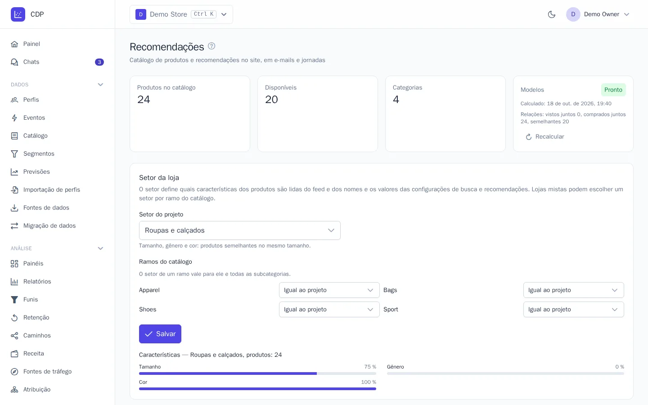Go to Segmentos funnel icon
The image size is (648, 405).
coord(14,154)
